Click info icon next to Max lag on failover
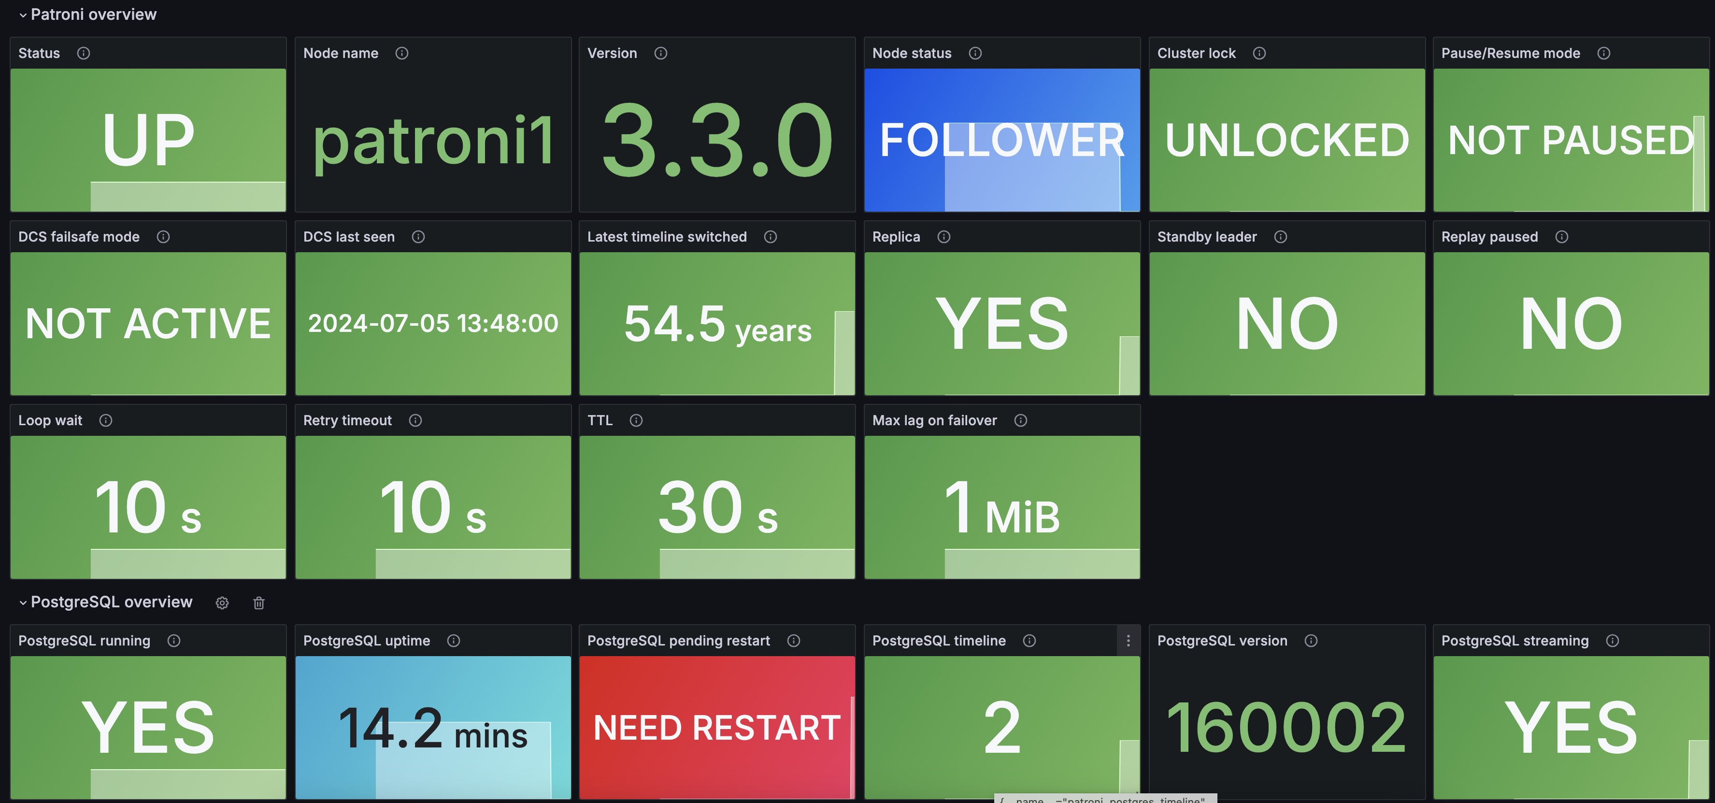Screen dimensions: 1715x803 tap(1020, 420)
